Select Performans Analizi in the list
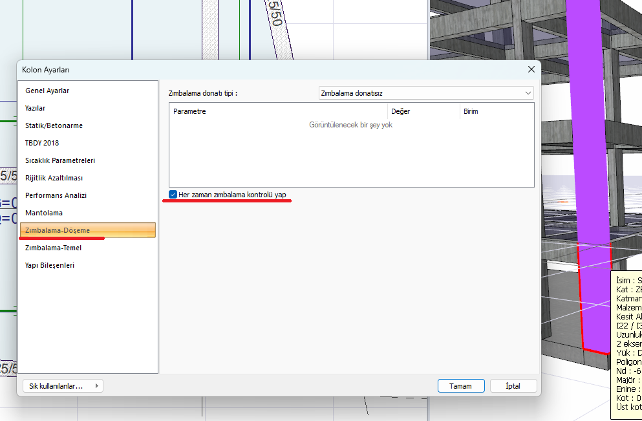 click(56, 195)
